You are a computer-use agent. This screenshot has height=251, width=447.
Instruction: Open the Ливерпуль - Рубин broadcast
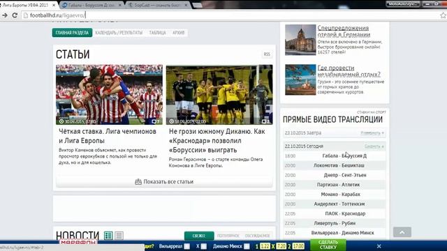point(335,223)
